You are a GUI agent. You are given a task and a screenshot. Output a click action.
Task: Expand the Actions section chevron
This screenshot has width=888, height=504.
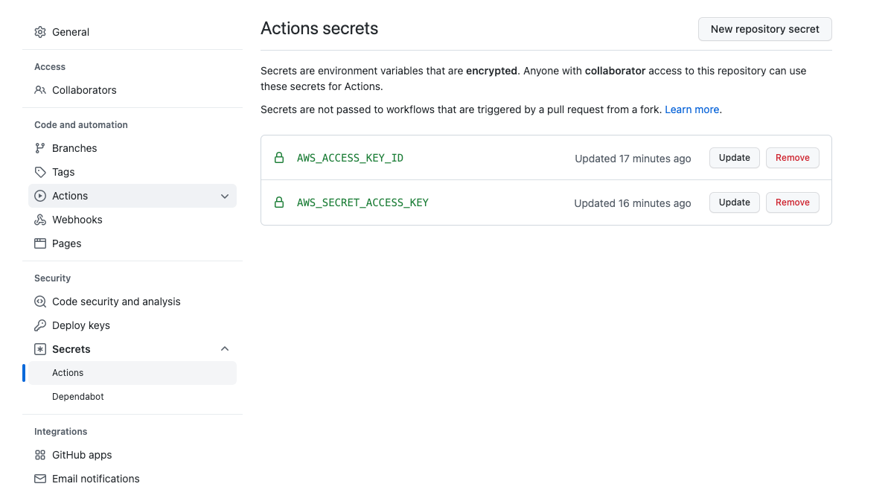225,196
